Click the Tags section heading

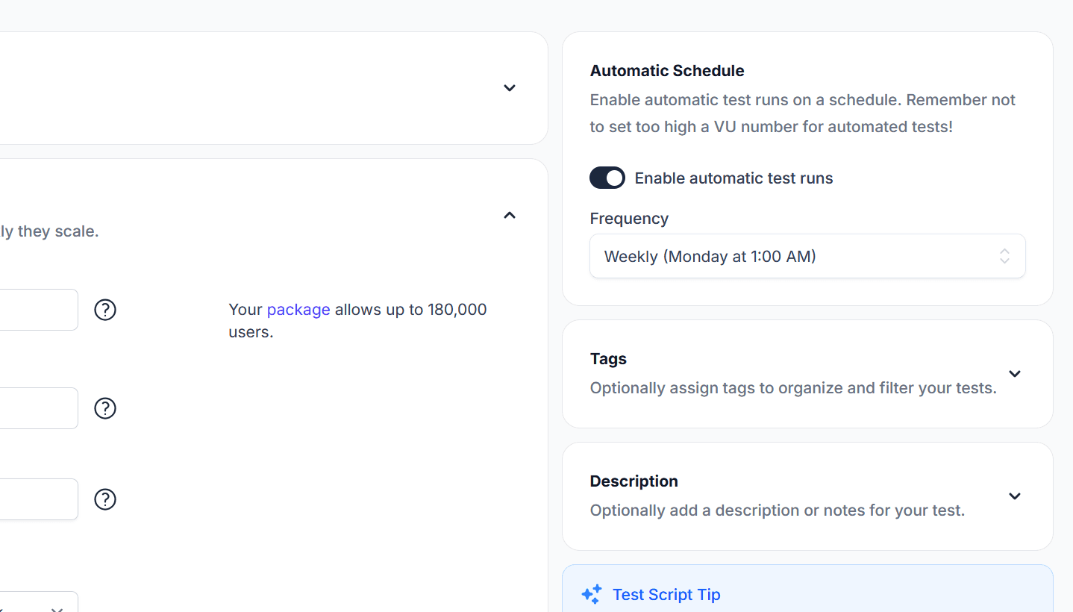pos(608,359)
